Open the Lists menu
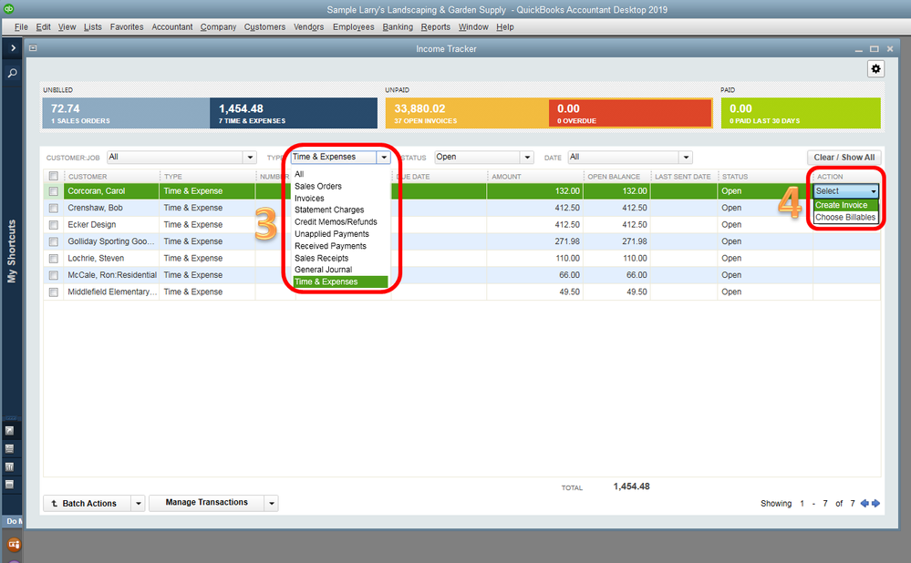Viewport: 911px width, 563px height. [92, 27]
